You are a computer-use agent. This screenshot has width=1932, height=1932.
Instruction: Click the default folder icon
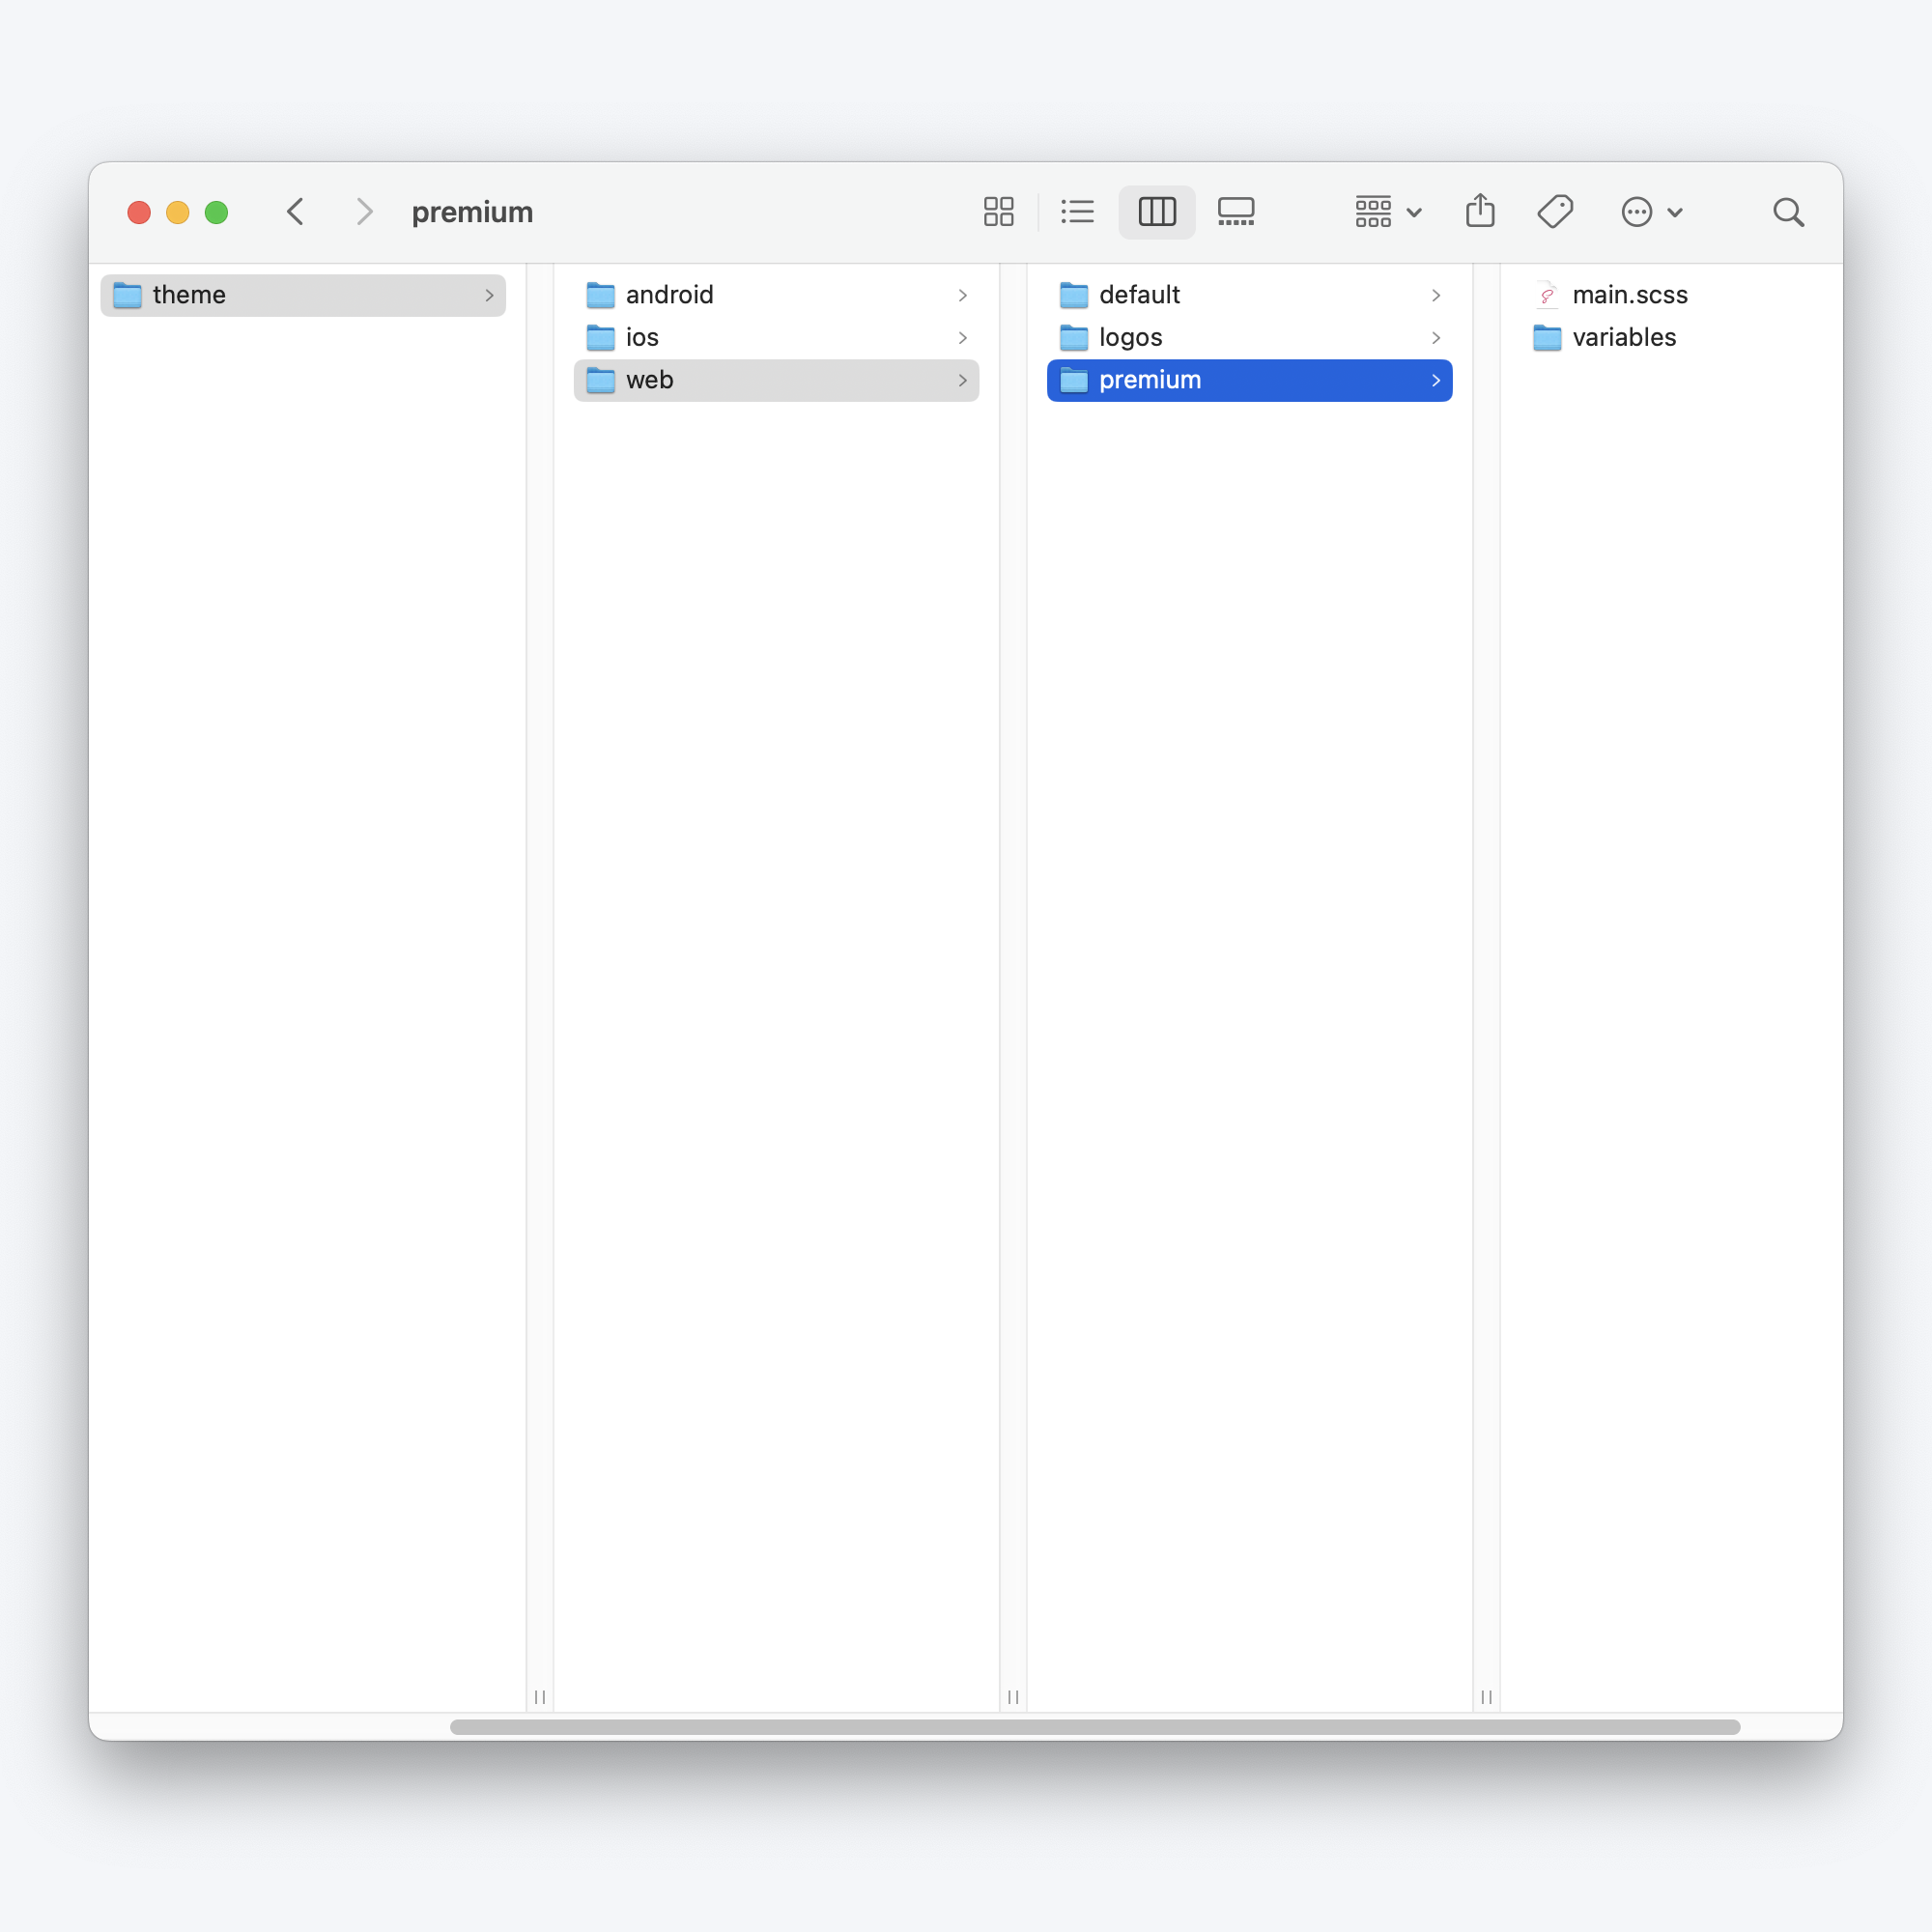[1073, 295]
